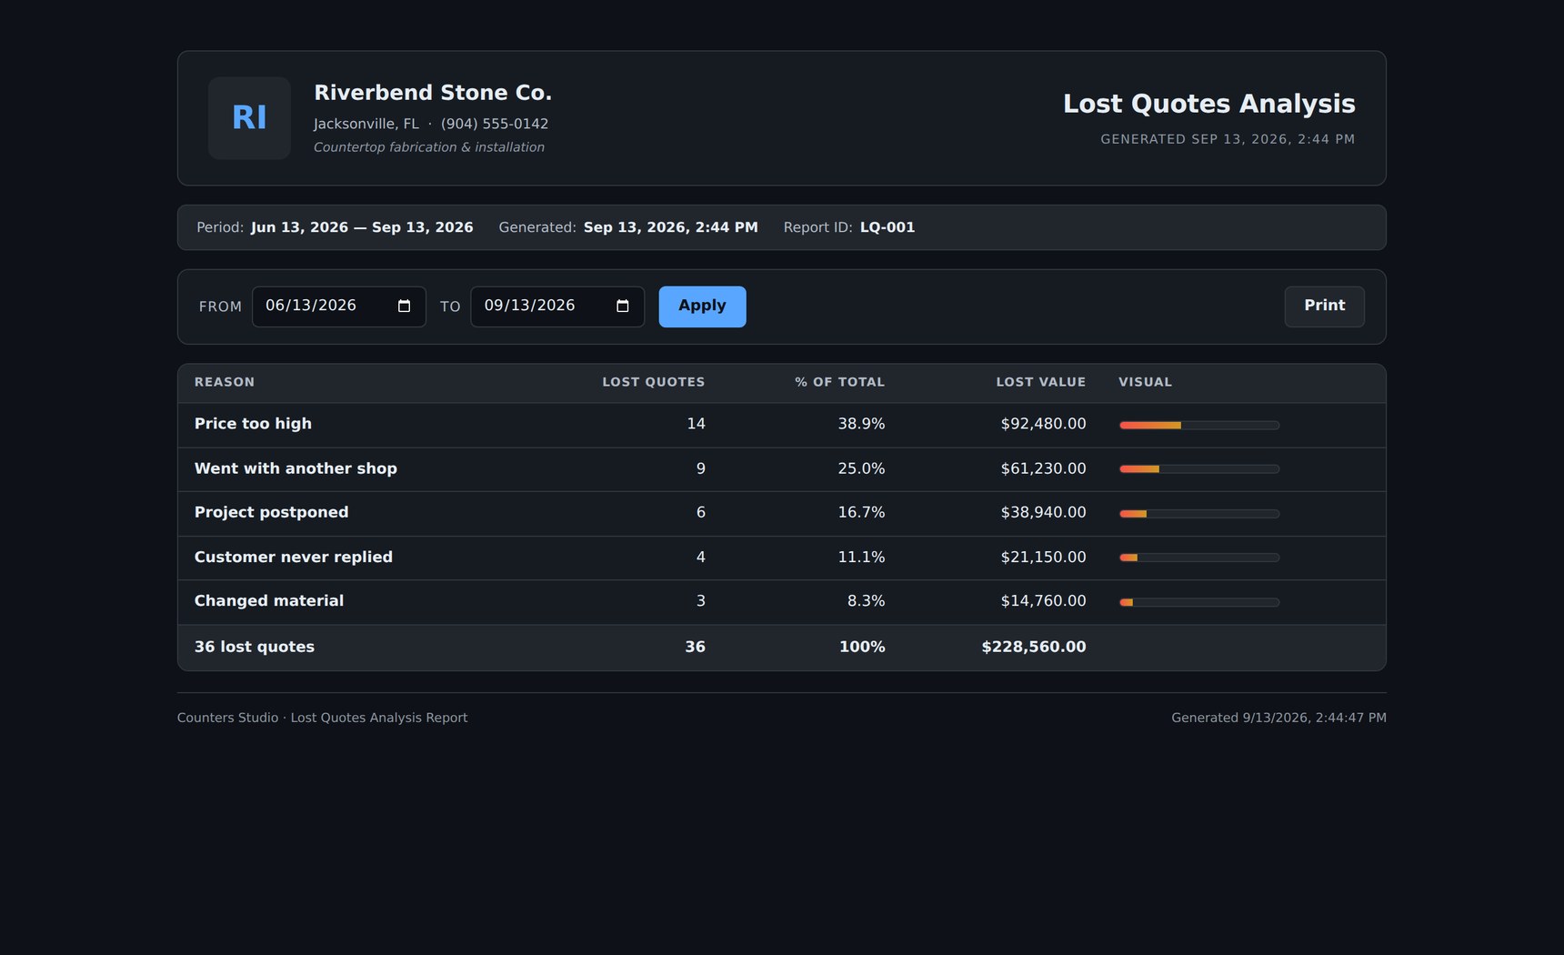The width and height of the screenshot is (1564, 955).
Task: Click the Project postponed visual bar
Action: (1199, 514)
